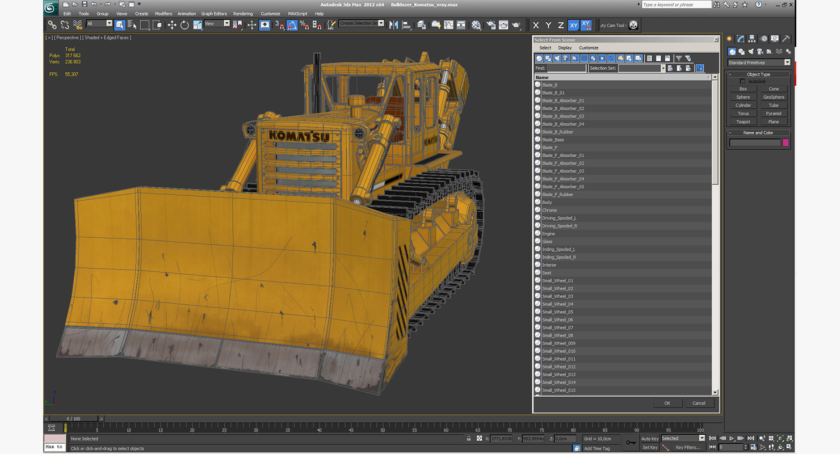The image size is (840, 454).
Task: Open the selection filter 'All' dropdown
Action: click(99, 23)
